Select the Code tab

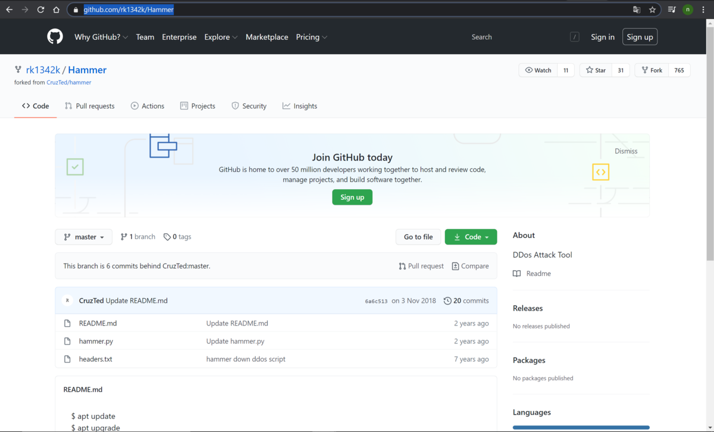pyautogui.click(x=36, y=106)
